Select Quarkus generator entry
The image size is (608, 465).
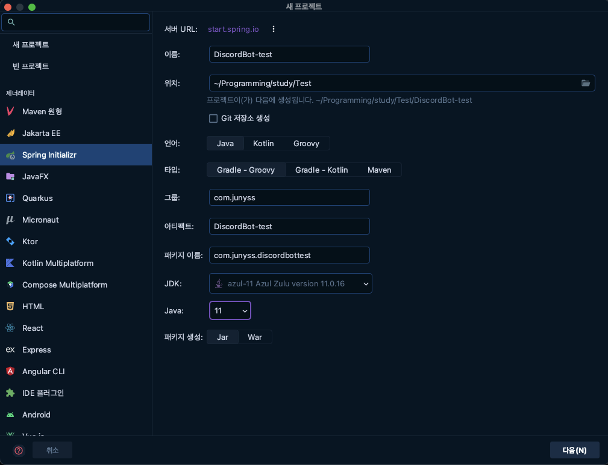pos(76,199)
